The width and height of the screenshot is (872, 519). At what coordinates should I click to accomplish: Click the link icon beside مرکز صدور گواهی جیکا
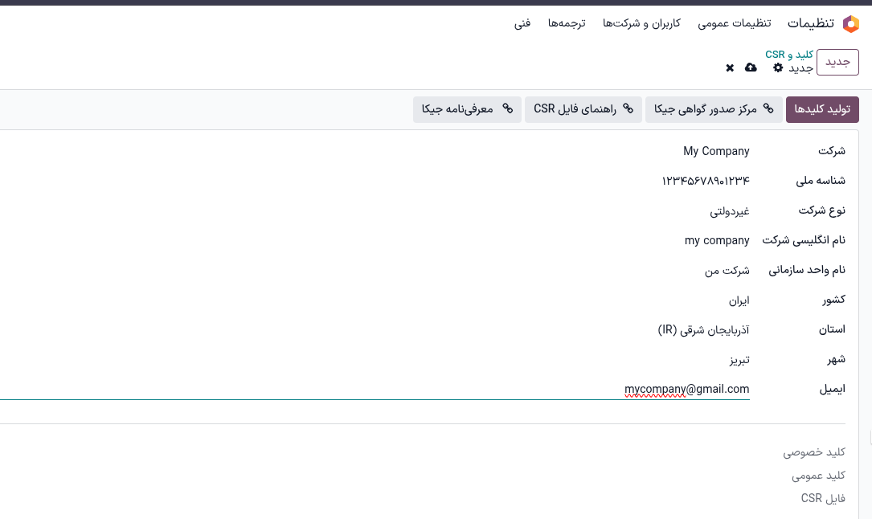click(767, 109)
